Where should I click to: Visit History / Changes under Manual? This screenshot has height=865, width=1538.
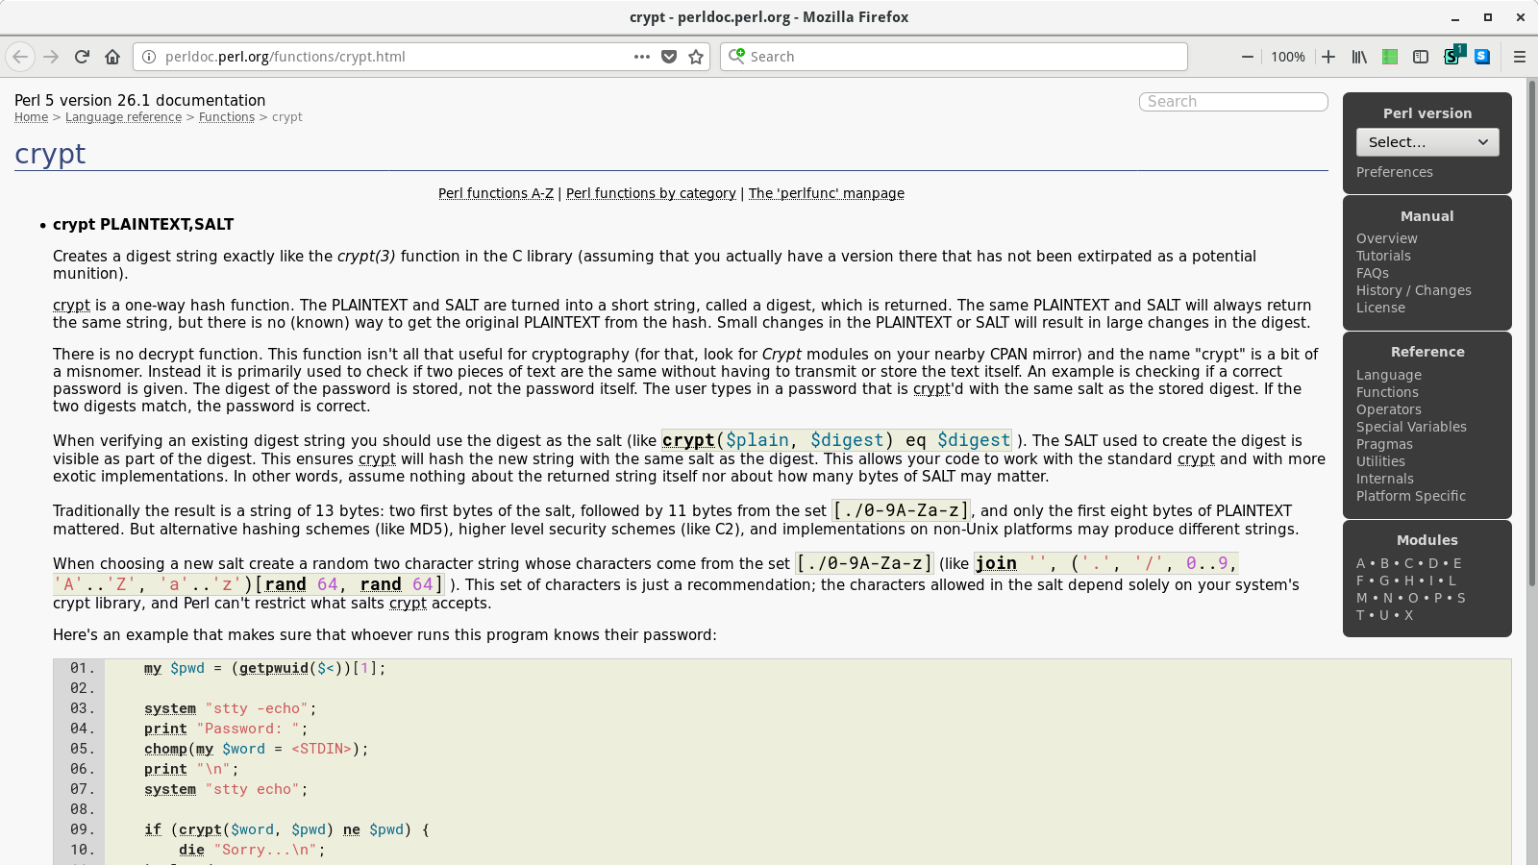(1413, 289)
